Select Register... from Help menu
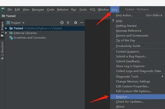The width and height of the screenshot is (165, 109). point(123,97)
